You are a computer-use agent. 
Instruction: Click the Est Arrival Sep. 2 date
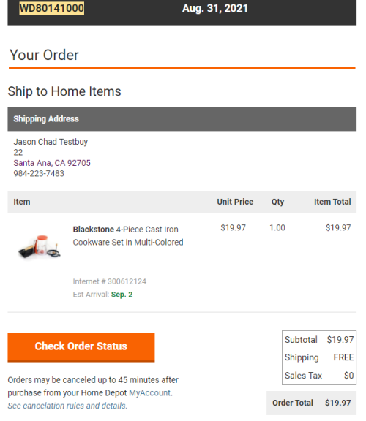(x=122, y=295)
